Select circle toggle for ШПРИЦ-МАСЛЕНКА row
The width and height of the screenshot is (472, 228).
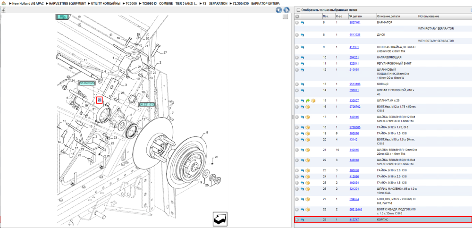click(297, 189)
